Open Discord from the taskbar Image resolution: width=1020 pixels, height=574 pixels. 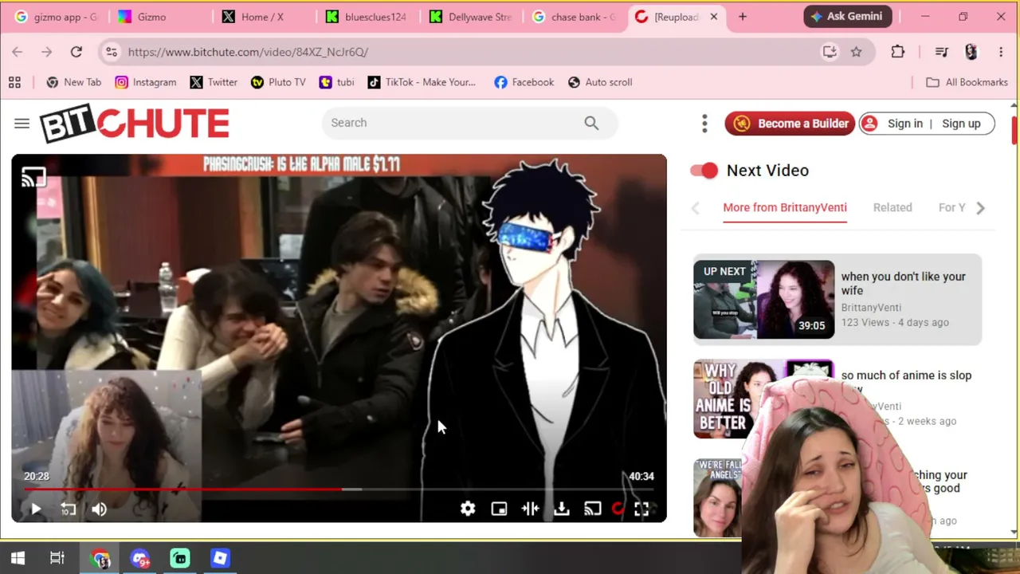(140, 558)
